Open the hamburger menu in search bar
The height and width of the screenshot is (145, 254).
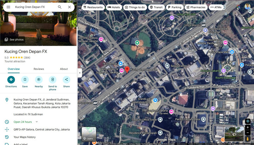(8, 7)
